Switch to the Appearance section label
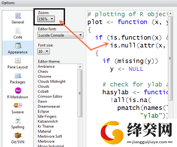The width and height of the screenshot is (177, 147). point(18,52)
